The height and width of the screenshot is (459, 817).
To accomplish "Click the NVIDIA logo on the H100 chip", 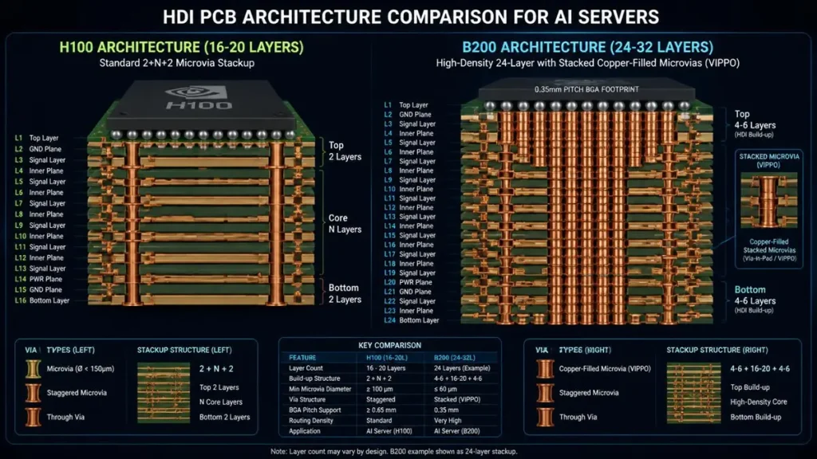I will click(x=196, y=92).
